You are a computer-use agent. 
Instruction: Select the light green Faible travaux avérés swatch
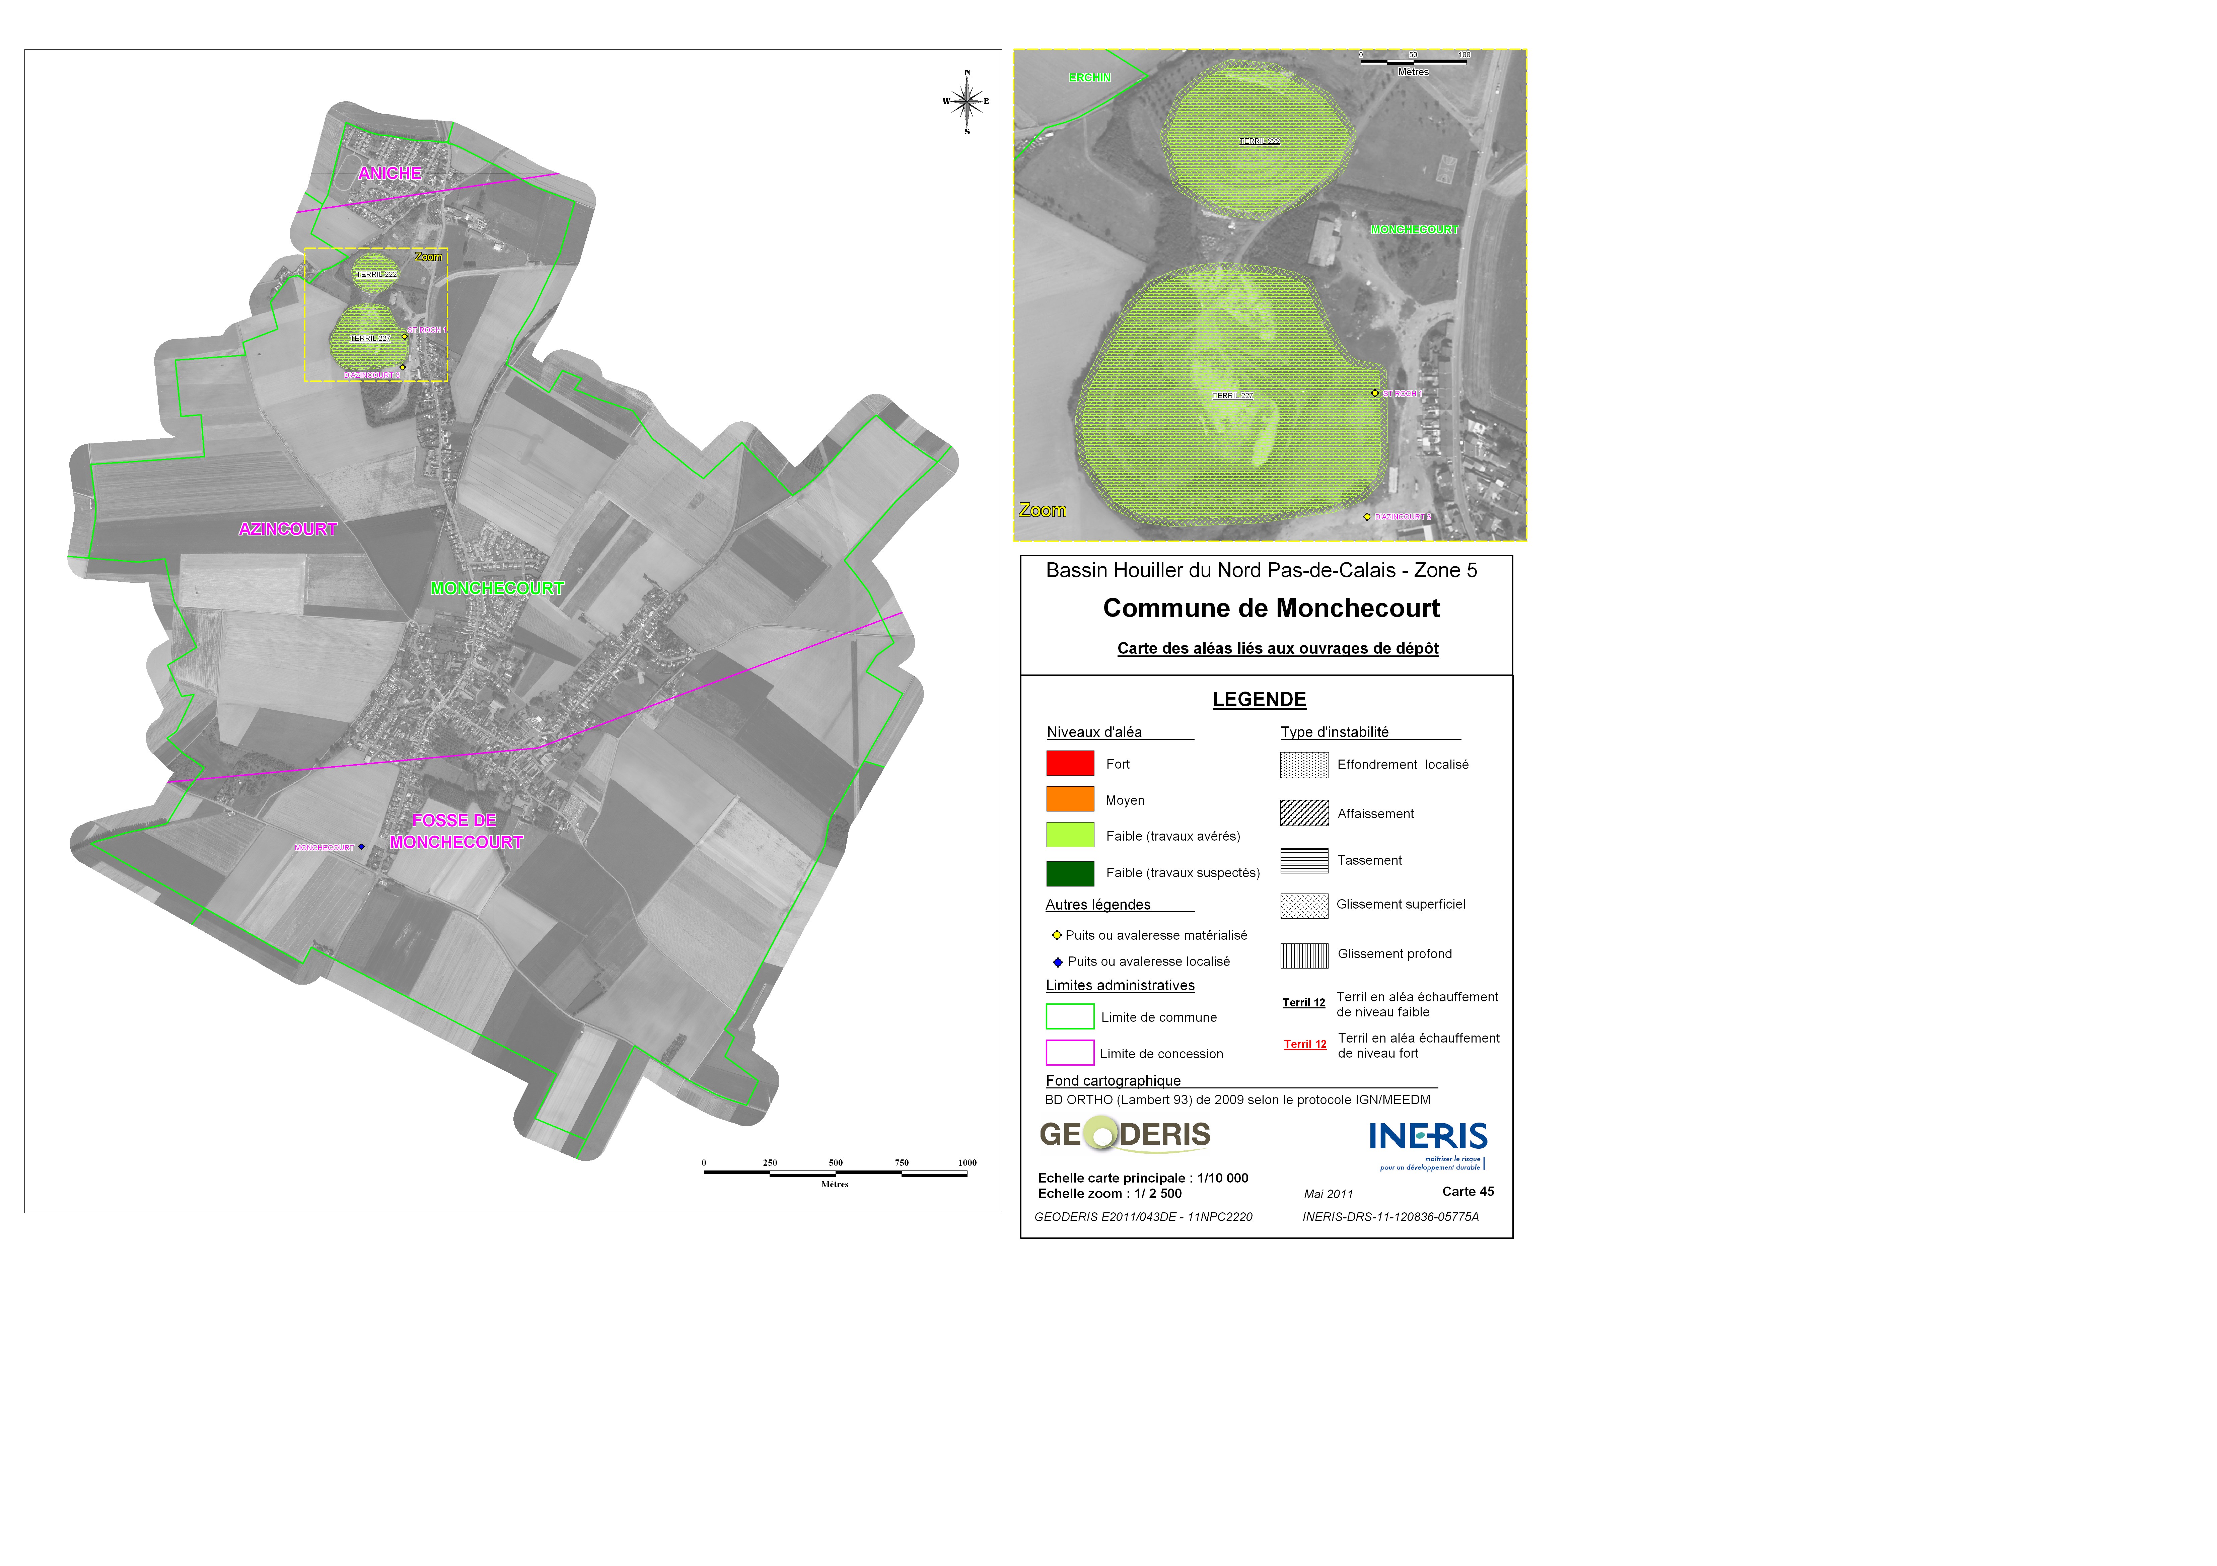pos(1070,835)
